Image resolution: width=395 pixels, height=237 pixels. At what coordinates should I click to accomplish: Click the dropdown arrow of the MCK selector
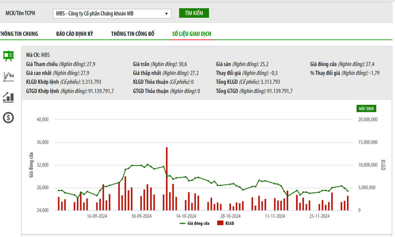pos(166,14)
